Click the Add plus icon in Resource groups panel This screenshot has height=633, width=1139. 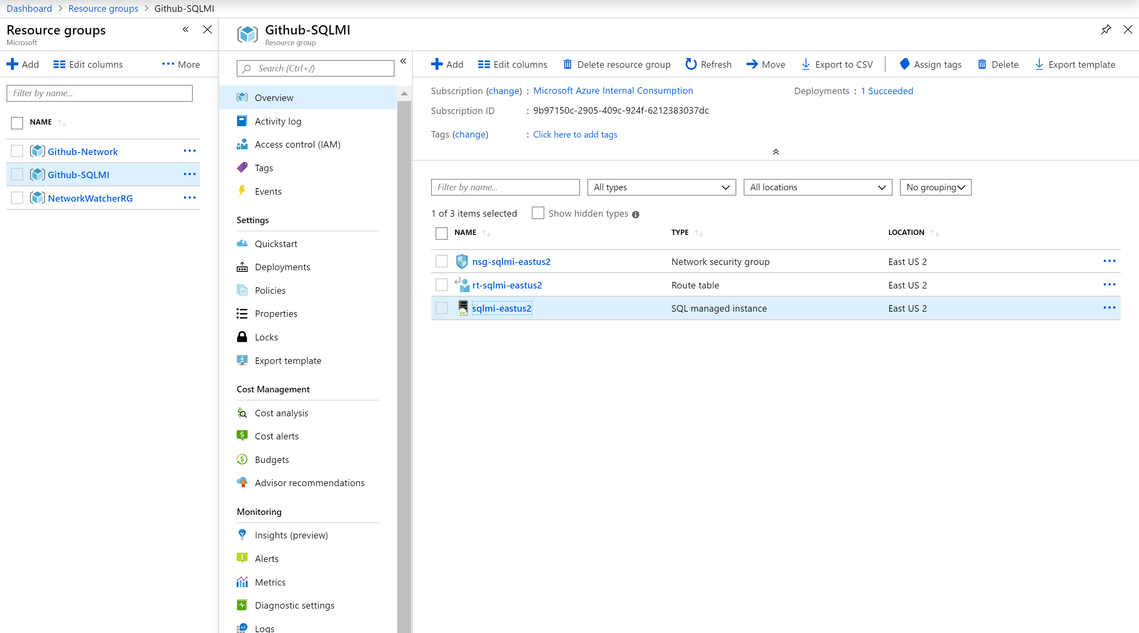(x=12, y=65)
